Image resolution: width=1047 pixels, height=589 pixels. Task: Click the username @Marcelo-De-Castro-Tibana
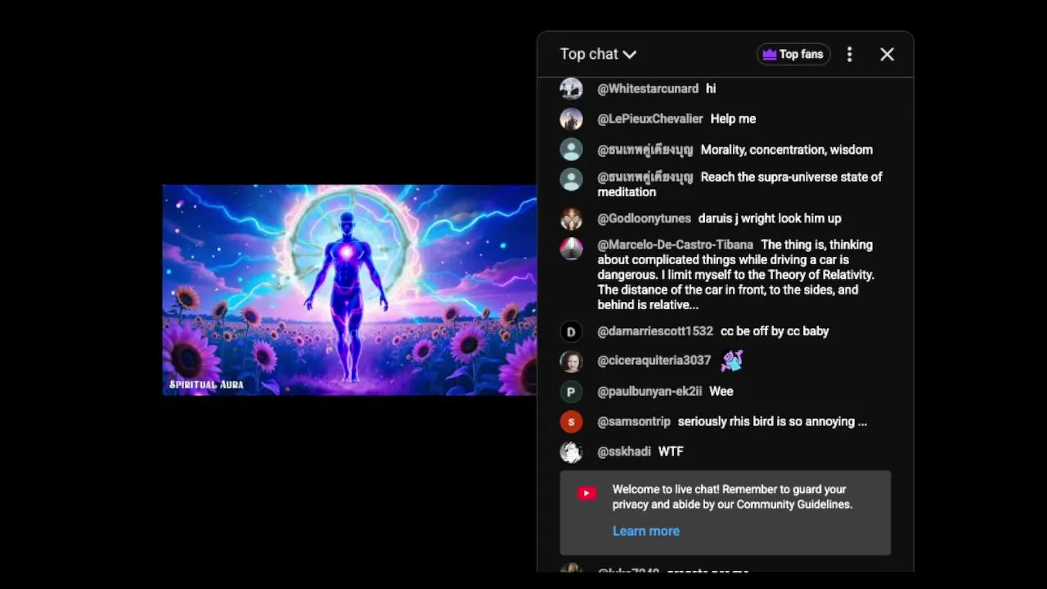coord(675,245)
